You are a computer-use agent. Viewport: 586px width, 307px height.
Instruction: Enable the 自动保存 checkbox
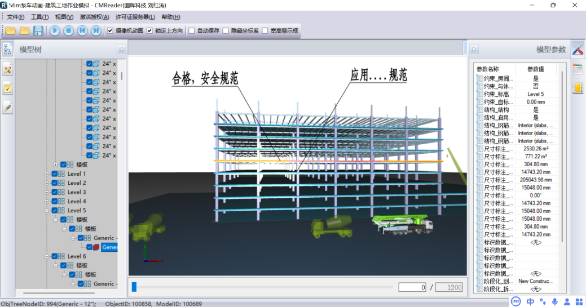(192, 30)
